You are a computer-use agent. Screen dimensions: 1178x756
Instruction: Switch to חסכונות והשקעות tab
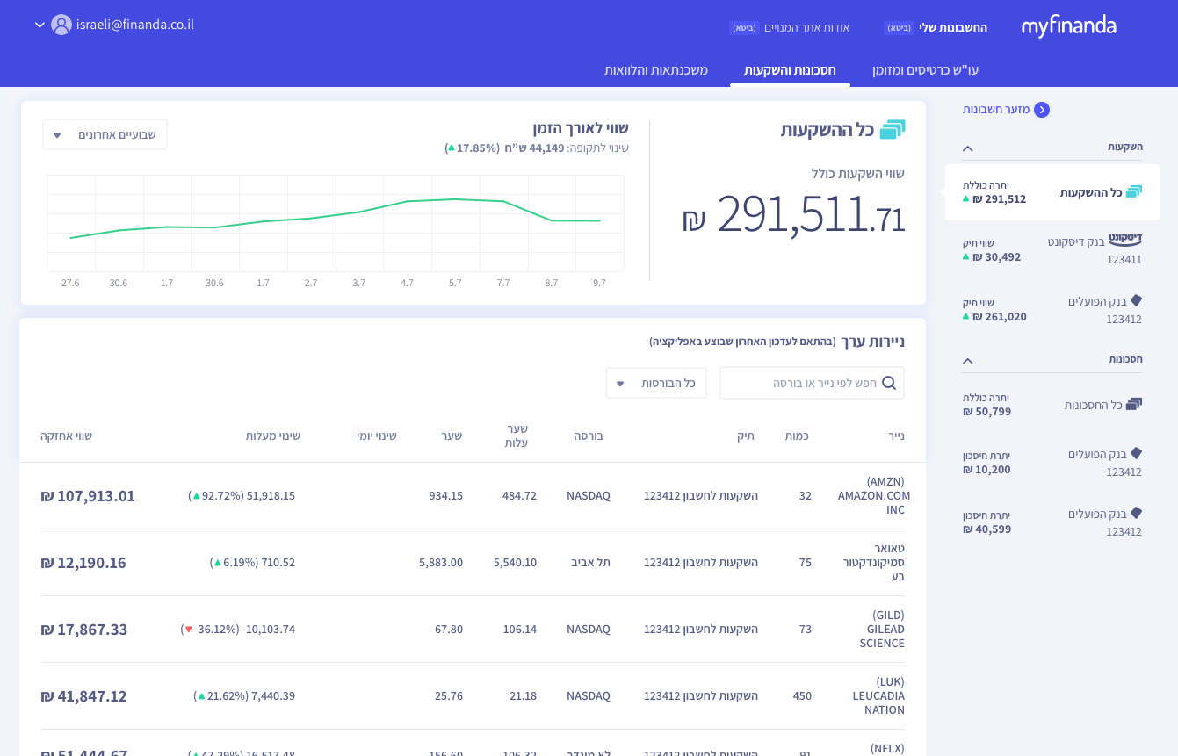(x=790, y=70)
